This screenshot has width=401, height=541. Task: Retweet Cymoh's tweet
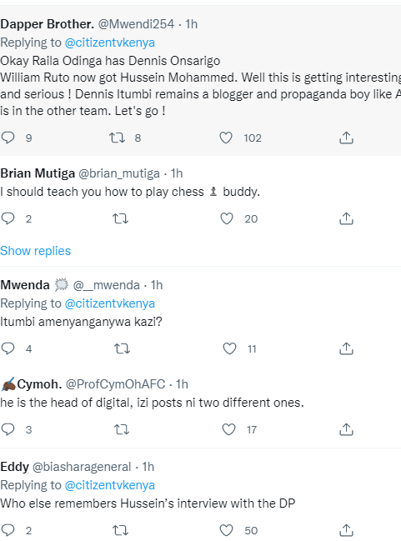point(122,429)
